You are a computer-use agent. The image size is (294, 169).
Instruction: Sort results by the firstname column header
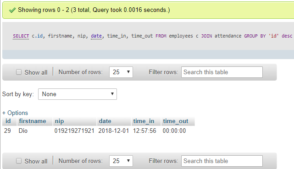(33, 121)
